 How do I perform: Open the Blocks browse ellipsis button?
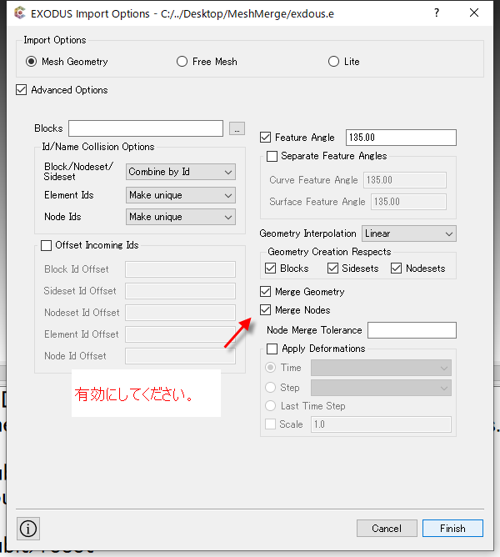(x=237, y=128)
